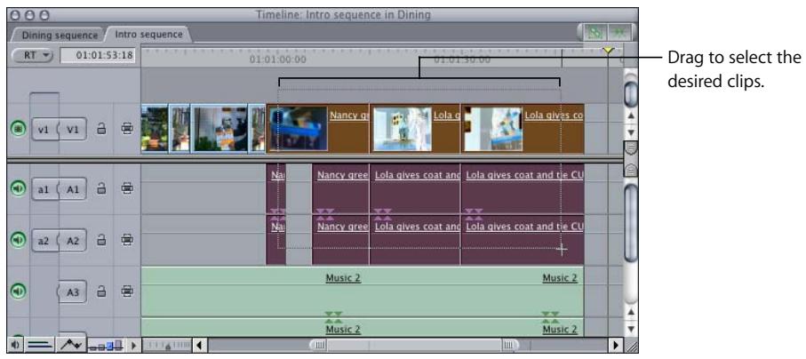The height and width of the screenshot is (359, 806).
Task: Select the "Lola gives coat and tie CU" clip on A2
Action: (523, 240)
